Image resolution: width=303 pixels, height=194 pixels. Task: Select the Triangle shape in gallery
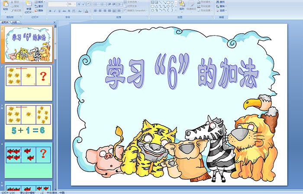coord(156,6)
